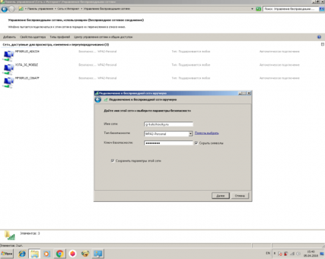
Task: Click Автоматическое подключение in MP90PLUS_AD6334 row
Action: click(x=279, y=51)
